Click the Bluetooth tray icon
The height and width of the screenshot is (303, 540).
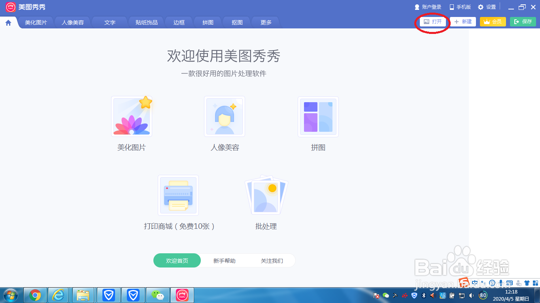coord(424,296)
